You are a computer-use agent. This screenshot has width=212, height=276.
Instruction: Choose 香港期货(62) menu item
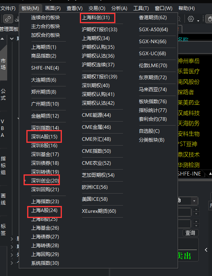(x=153, y=18)
